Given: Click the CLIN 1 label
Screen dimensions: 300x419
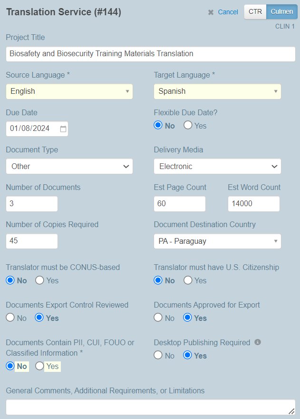Looking at the screenshot, I should pos(285,27).
